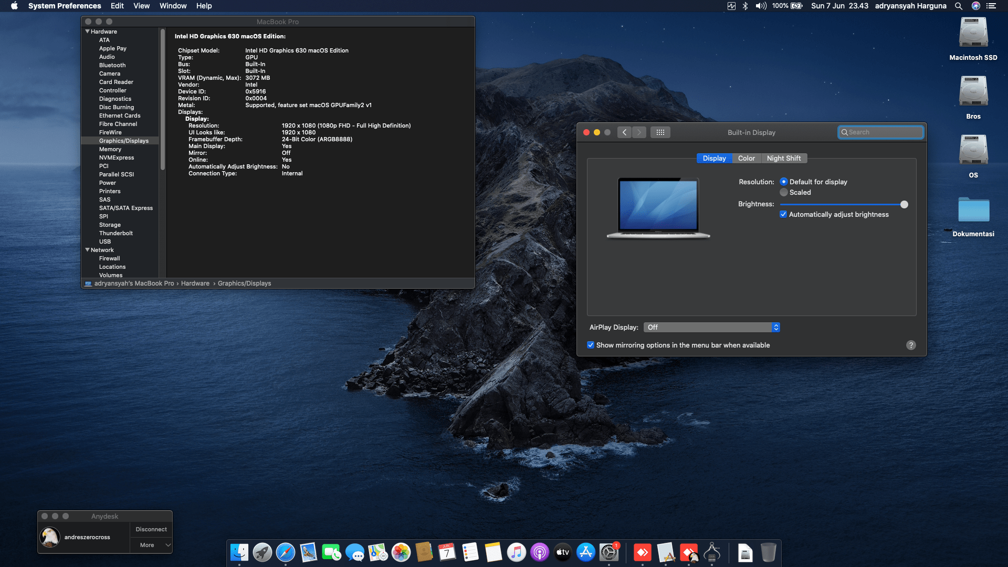Click the show all preferences grid icon

[660, 132]
